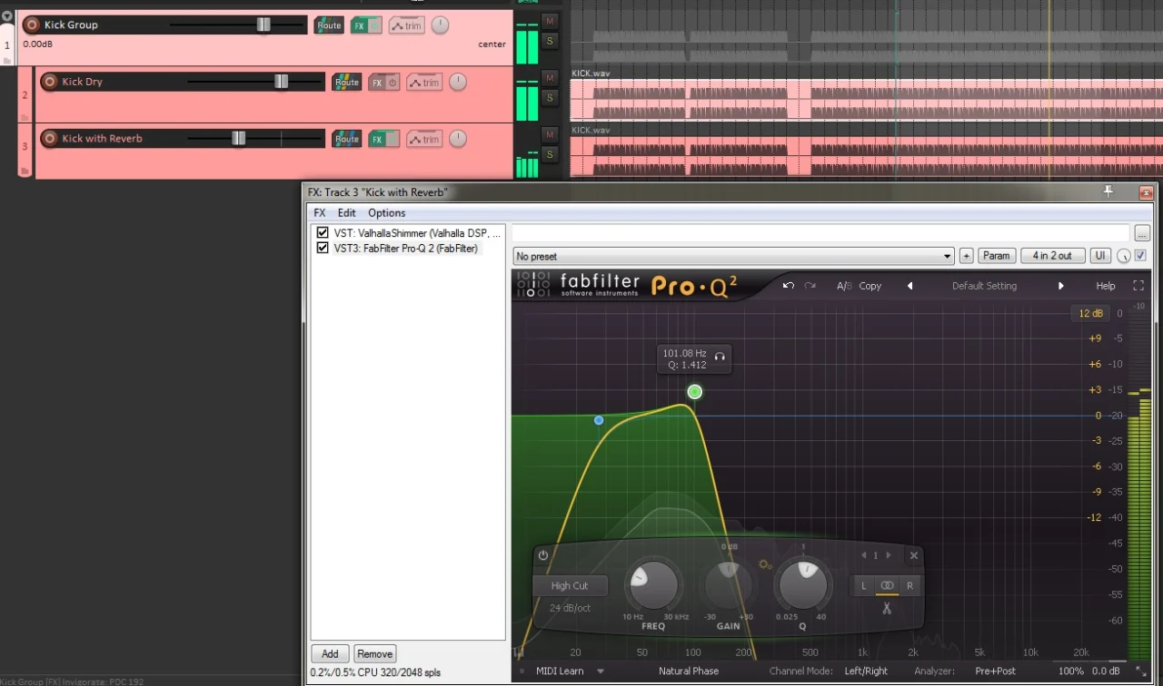This screenshot has width=1163, height=686.
Task: Open FX menu in FX window
Action: 320,213
